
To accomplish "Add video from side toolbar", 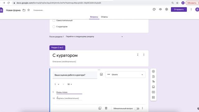I will click(153, 92).
